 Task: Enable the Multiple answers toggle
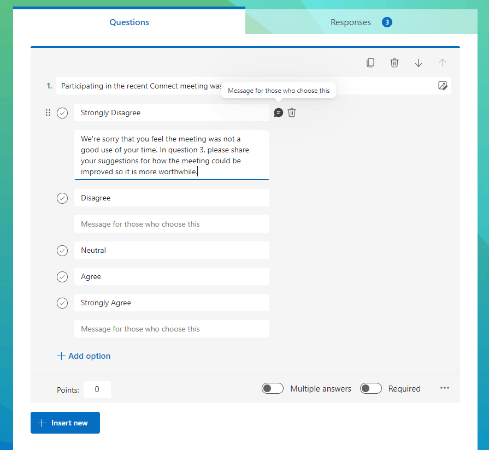273,388
